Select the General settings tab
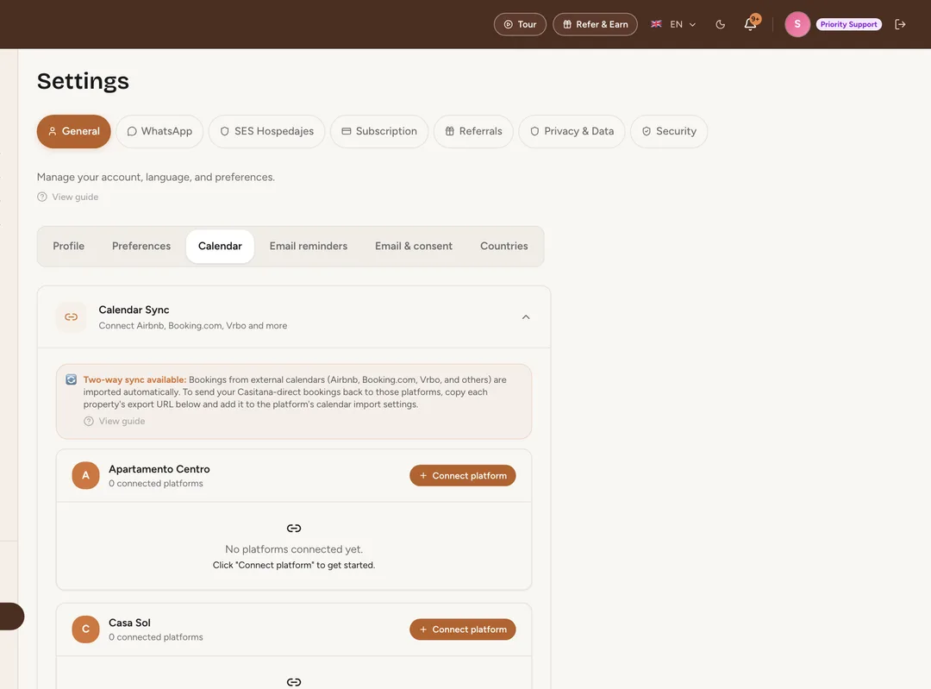 click(73, 131)
